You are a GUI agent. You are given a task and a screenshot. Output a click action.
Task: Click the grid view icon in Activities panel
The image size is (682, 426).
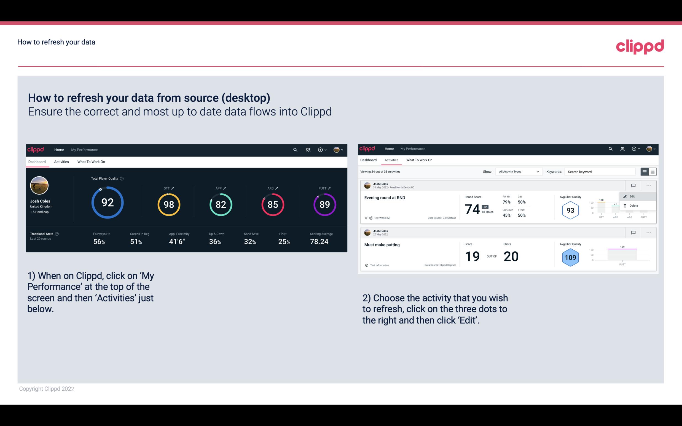click(652, 171)
